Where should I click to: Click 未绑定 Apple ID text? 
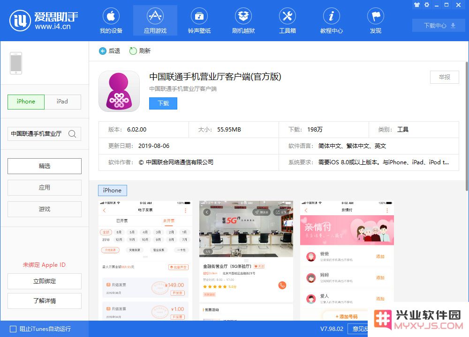point(44,265)
